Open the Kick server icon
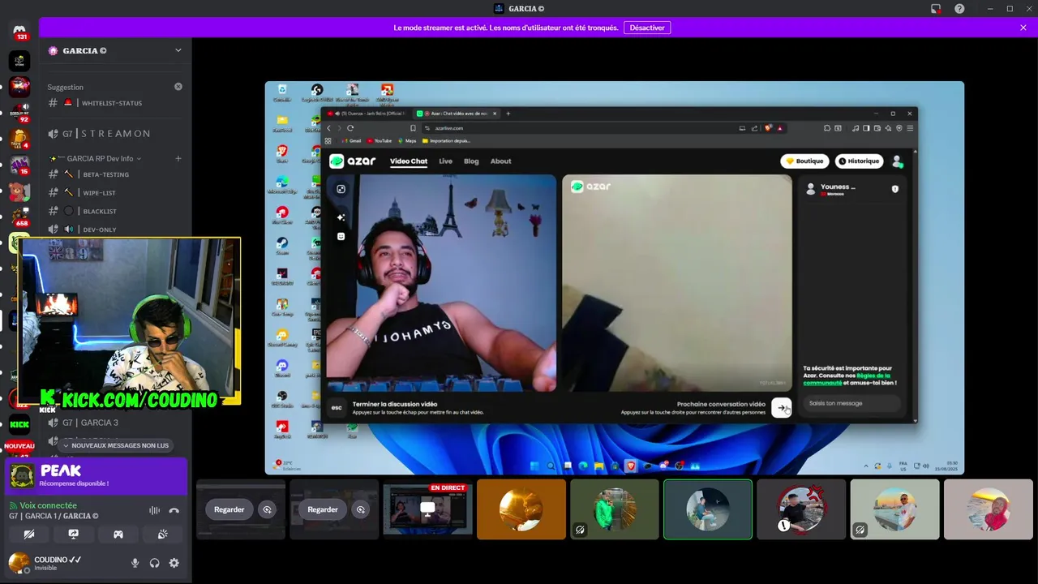Screen dimensions: 1038x584 coord(19,424)
